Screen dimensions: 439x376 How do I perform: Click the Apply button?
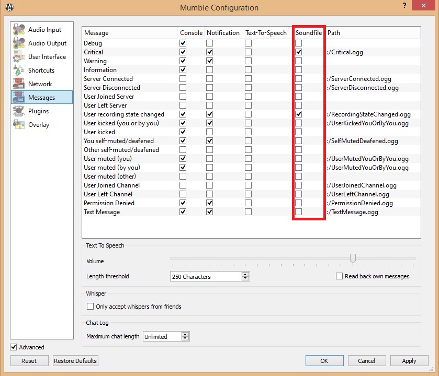coord(409,361)
